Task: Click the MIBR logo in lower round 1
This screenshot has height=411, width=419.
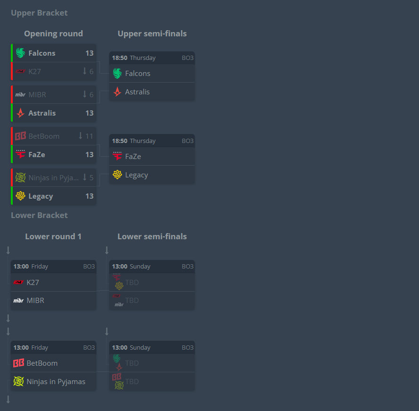Action: point(18,301)
